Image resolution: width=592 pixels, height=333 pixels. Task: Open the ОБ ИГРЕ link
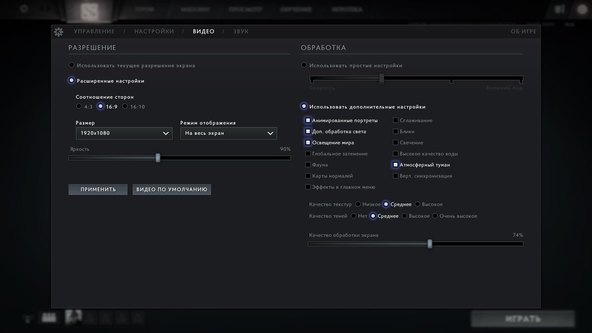point(523,31)
